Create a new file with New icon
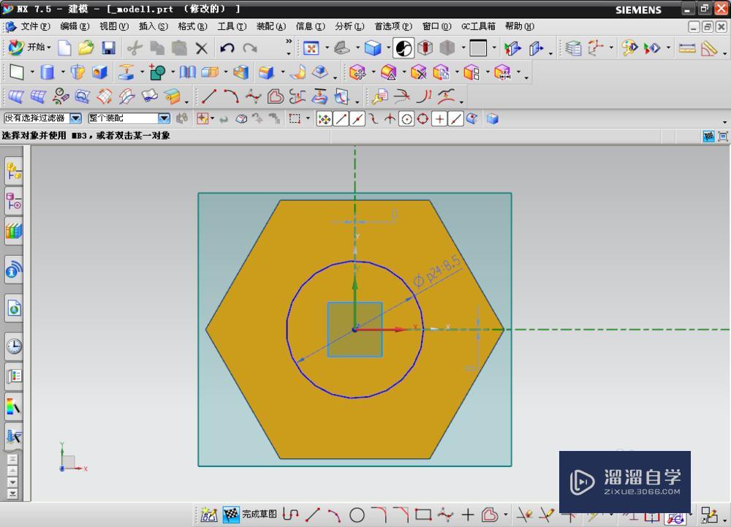This screenshot has height=527, width=731. point(64,48)
